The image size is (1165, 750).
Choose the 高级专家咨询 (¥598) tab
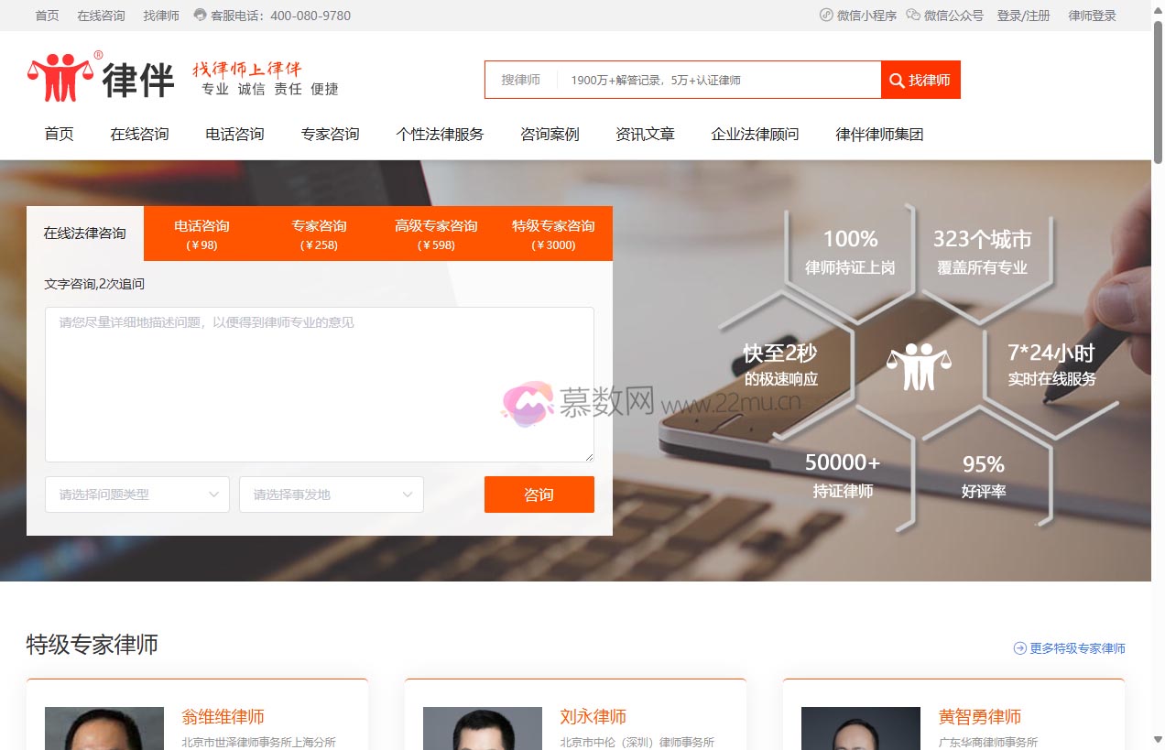[x=436, y=234]
